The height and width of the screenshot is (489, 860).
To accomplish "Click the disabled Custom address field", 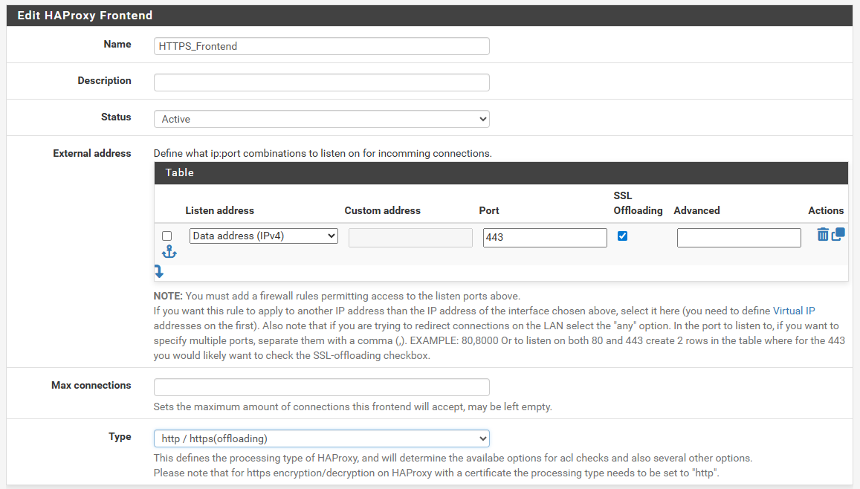I will tap(410, 237).
